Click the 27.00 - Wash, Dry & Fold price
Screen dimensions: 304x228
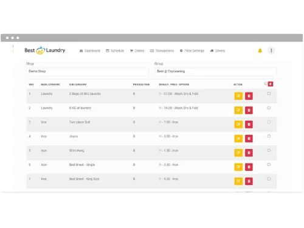coord(179,94)
